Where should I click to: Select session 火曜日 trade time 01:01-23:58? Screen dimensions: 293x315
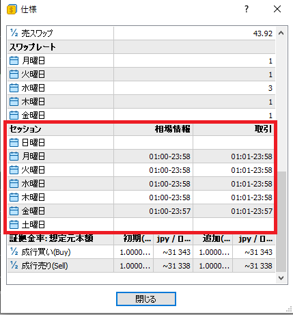pyautogui.click(x=251, y=170)
